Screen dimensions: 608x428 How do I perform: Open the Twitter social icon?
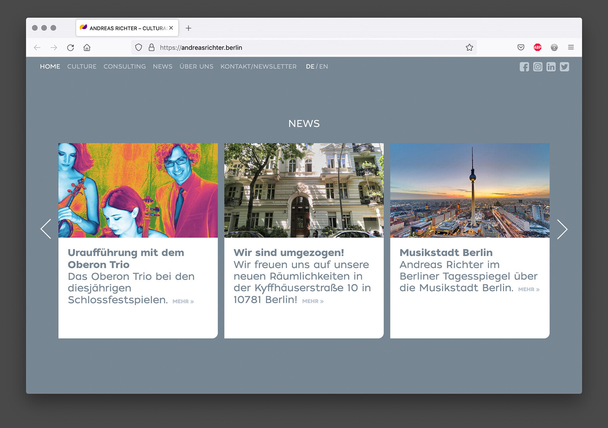tap(564, 67)
